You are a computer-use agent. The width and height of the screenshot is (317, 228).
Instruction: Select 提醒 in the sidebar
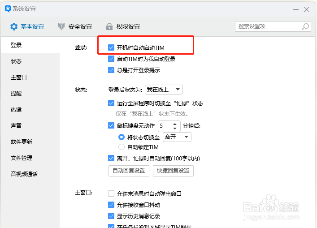(x=30, y=94)
